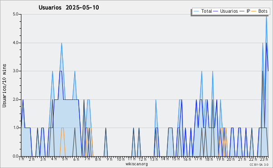
Task: Click the '13 h' x-axis label
Action: (154, 159)
